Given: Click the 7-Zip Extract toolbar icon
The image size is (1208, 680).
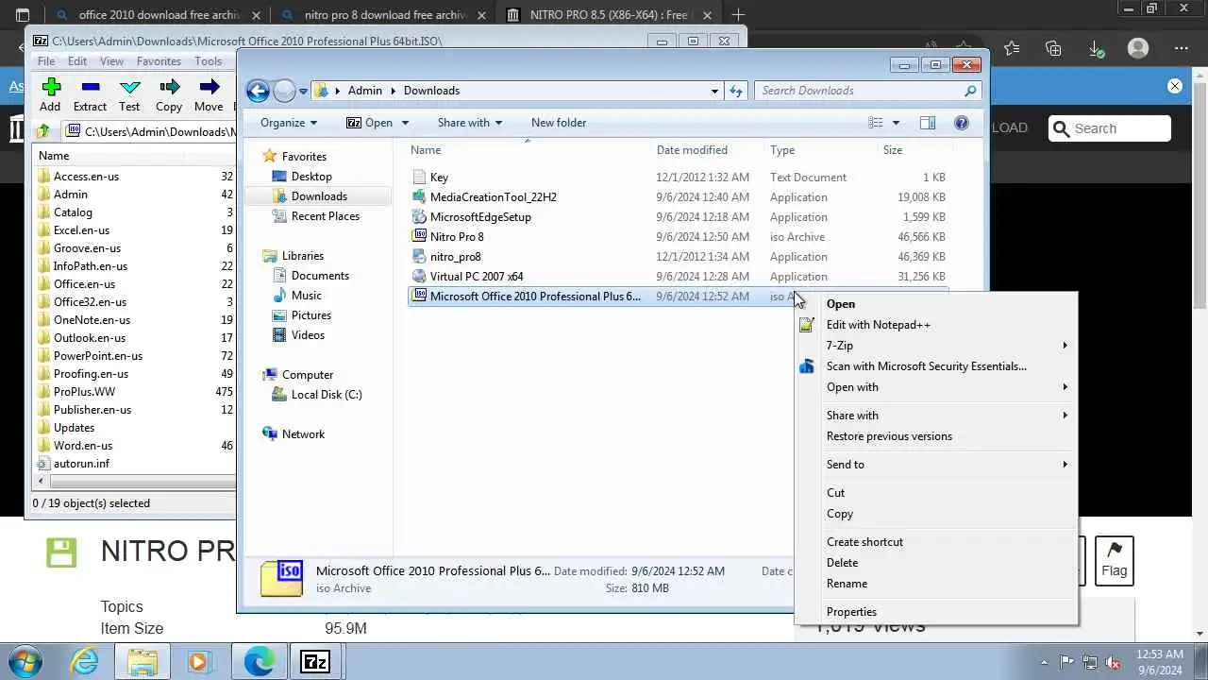Looking at the screenshot, I should click(91, 87).
